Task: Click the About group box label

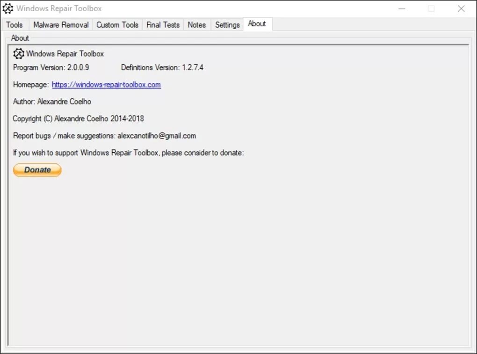Action: click(x=20, y=38)
